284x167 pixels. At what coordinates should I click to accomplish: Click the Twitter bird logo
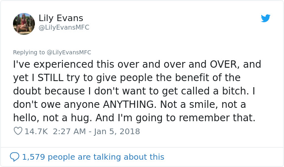coord(265,18)
